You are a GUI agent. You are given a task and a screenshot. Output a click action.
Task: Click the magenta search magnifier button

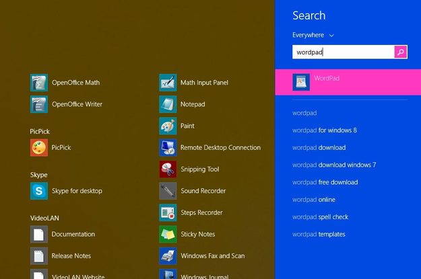401,52
